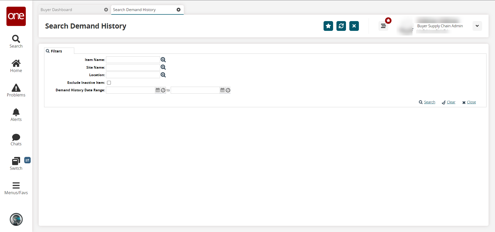Click the Location input field
495x232 pixels.
(x=133, y=75)
